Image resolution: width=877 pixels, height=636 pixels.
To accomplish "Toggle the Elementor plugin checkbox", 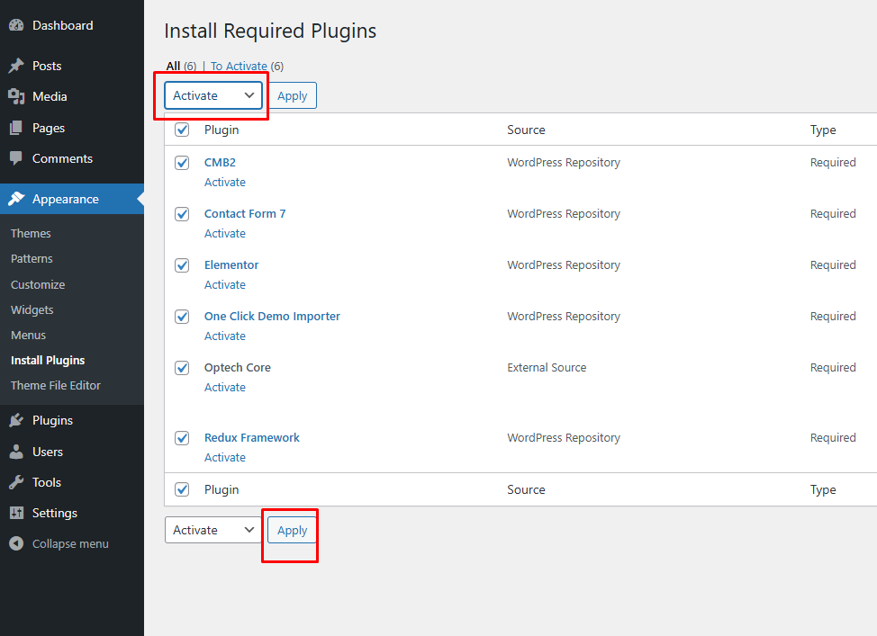I will point(182,264).
